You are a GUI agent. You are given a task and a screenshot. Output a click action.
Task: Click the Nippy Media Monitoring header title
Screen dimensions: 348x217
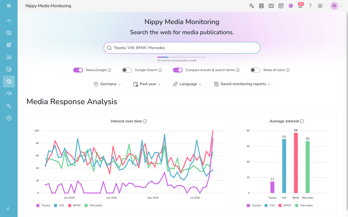[x=48, y=6]
